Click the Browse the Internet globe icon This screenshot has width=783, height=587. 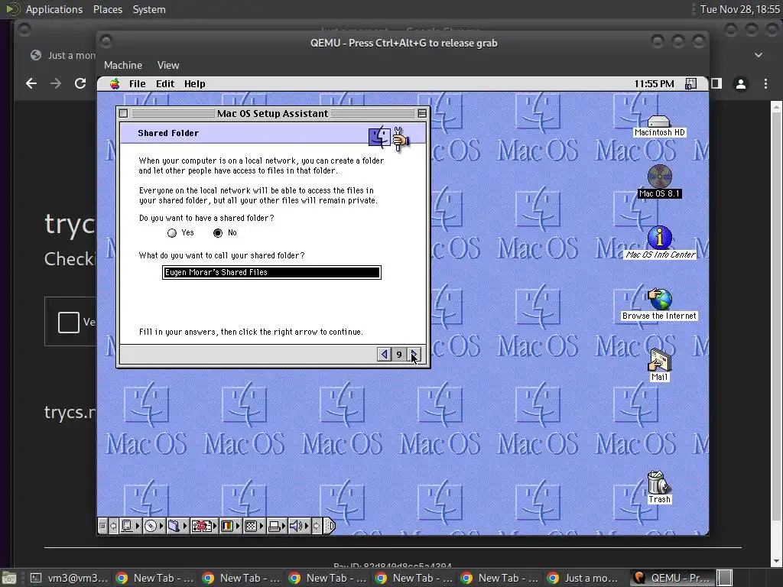tap(659, 299)
